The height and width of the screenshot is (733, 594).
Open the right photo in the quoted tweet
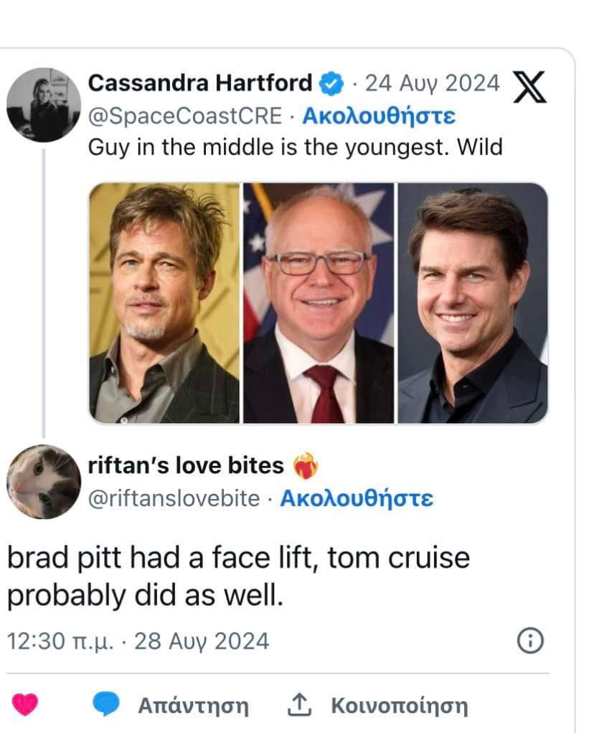coord(473,303)
